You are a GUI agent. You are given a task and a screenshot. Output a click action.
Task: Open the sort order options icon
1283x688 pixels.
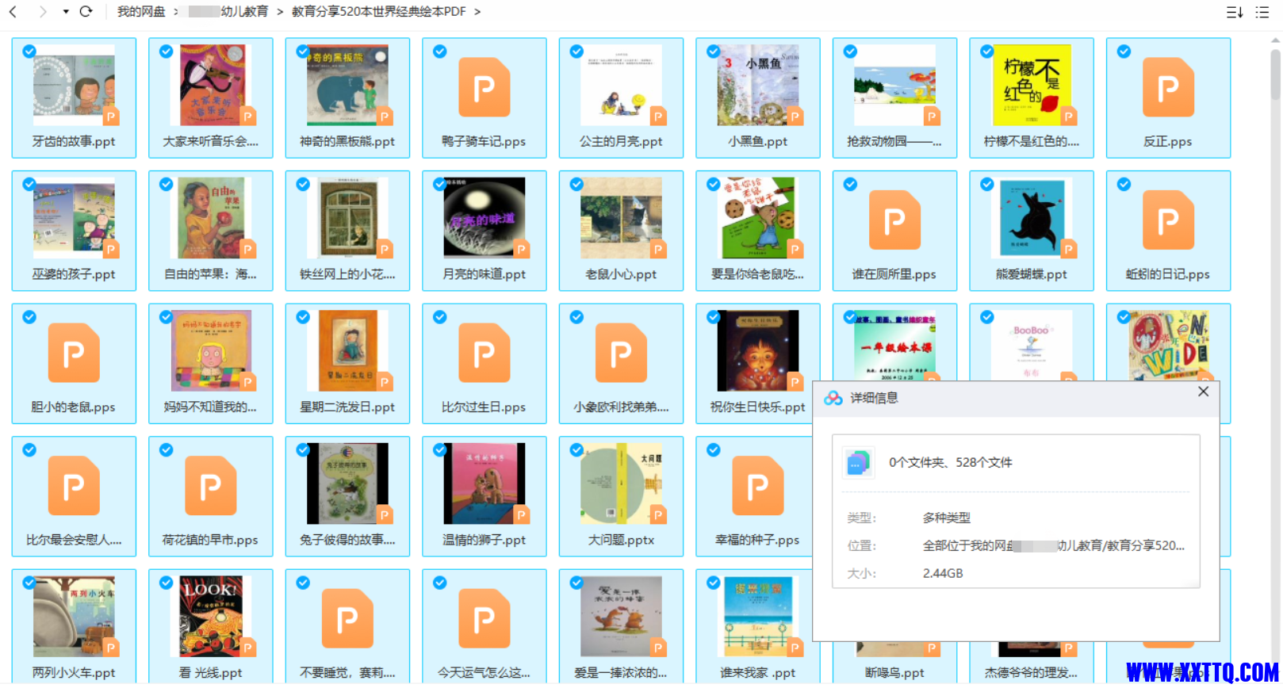[x=1235, y=12]
